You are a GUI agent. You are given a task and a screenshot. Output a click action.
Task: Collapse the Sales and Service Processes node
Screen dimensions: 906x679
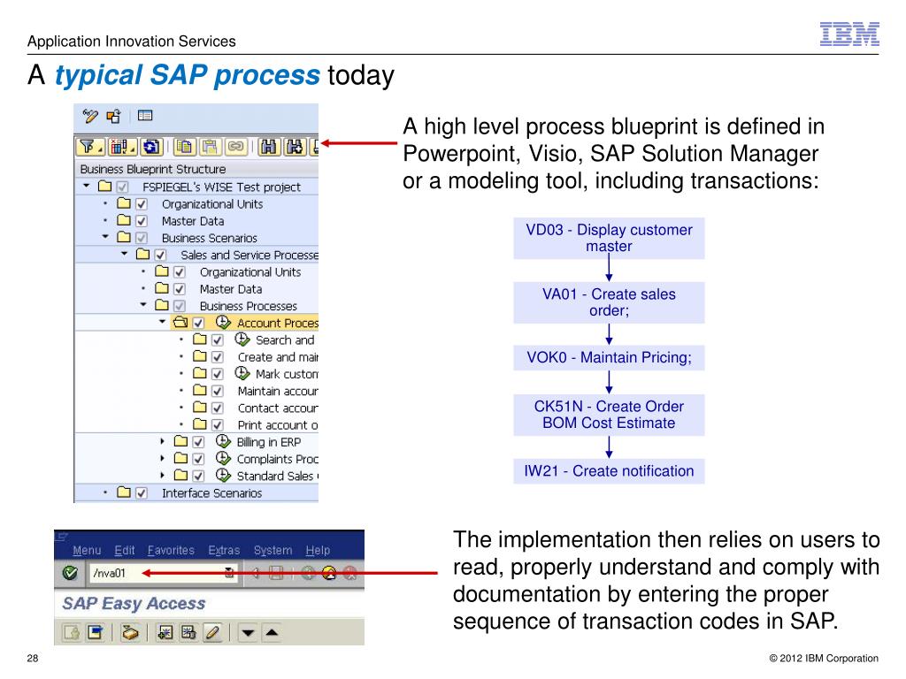[124, 254]
